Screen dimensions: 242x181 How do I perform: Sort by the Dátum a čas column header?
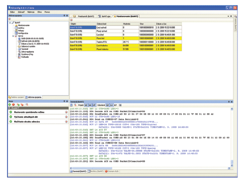point(168,24)
